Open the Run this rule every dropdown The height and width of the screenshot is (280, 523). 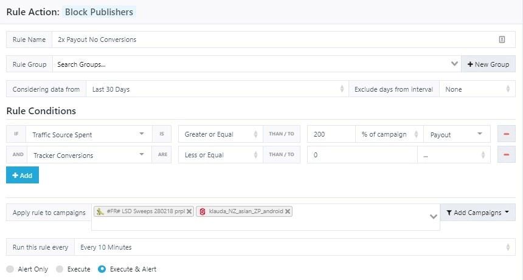[x=295, y=247]
